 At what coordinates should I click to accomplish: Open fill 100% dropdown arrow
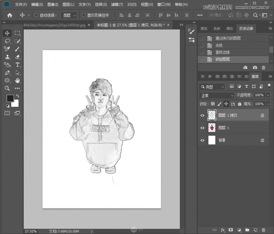tap(268, 104)
